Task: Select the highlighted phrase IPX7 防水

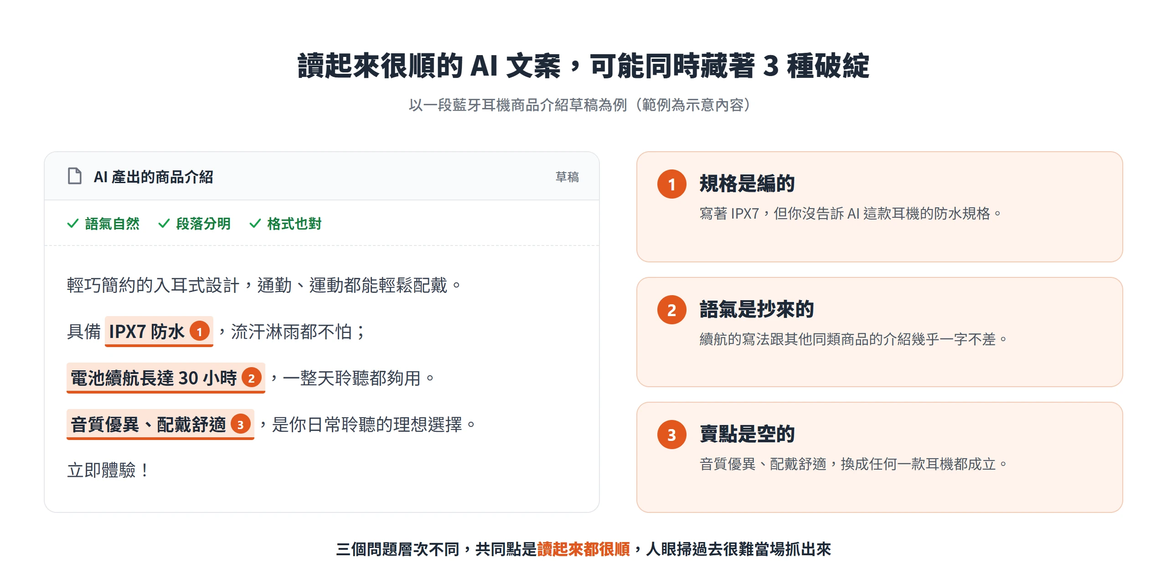Action: (x=159, y=331)
